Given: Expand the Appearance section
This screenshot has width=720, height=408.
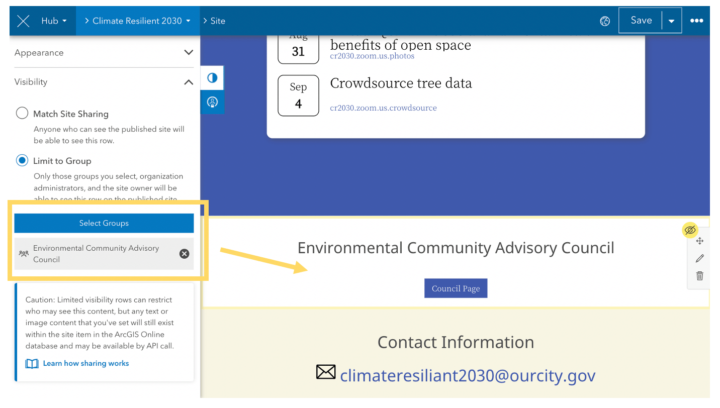Looking at the screenshot, I should tap(104, 52).
